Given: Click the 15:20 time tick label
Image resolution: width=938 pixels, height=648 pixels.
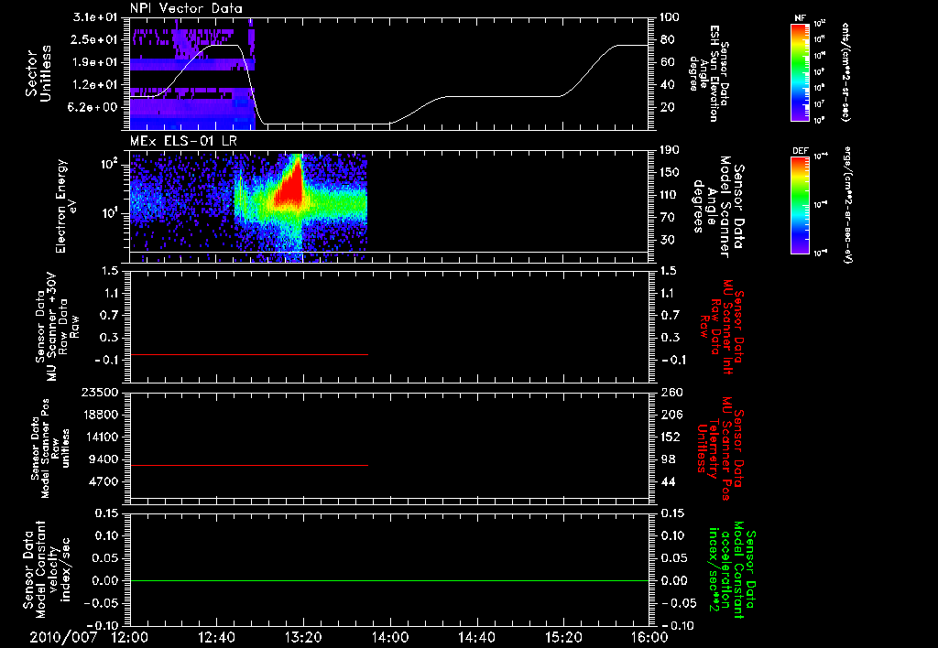Looking at the screenshot, I should pyautogui.click(x=563, y=637).
